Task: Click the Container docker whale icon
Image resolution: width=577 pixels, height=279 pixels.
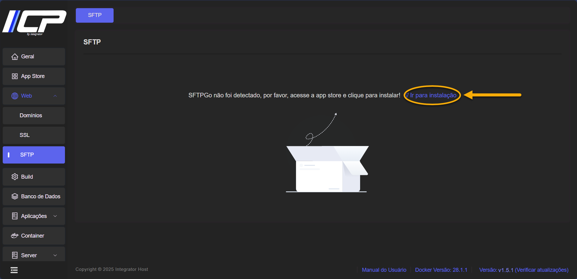Action: coord(15,236)
